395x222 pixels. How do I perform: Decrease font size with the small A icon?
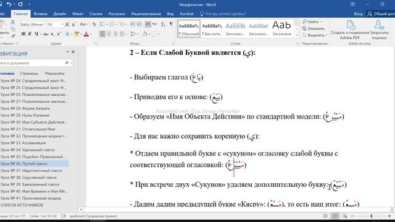click(x=73, y=25)
